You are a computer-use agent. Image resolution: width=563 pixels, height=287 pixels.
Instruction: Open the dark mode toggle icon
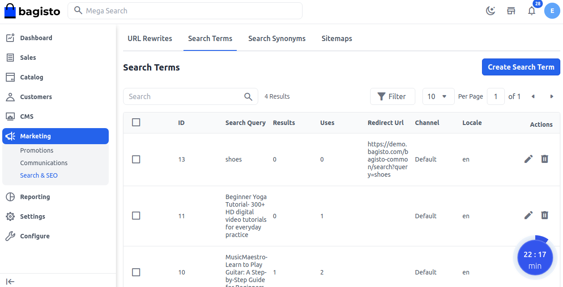(490, 11)
